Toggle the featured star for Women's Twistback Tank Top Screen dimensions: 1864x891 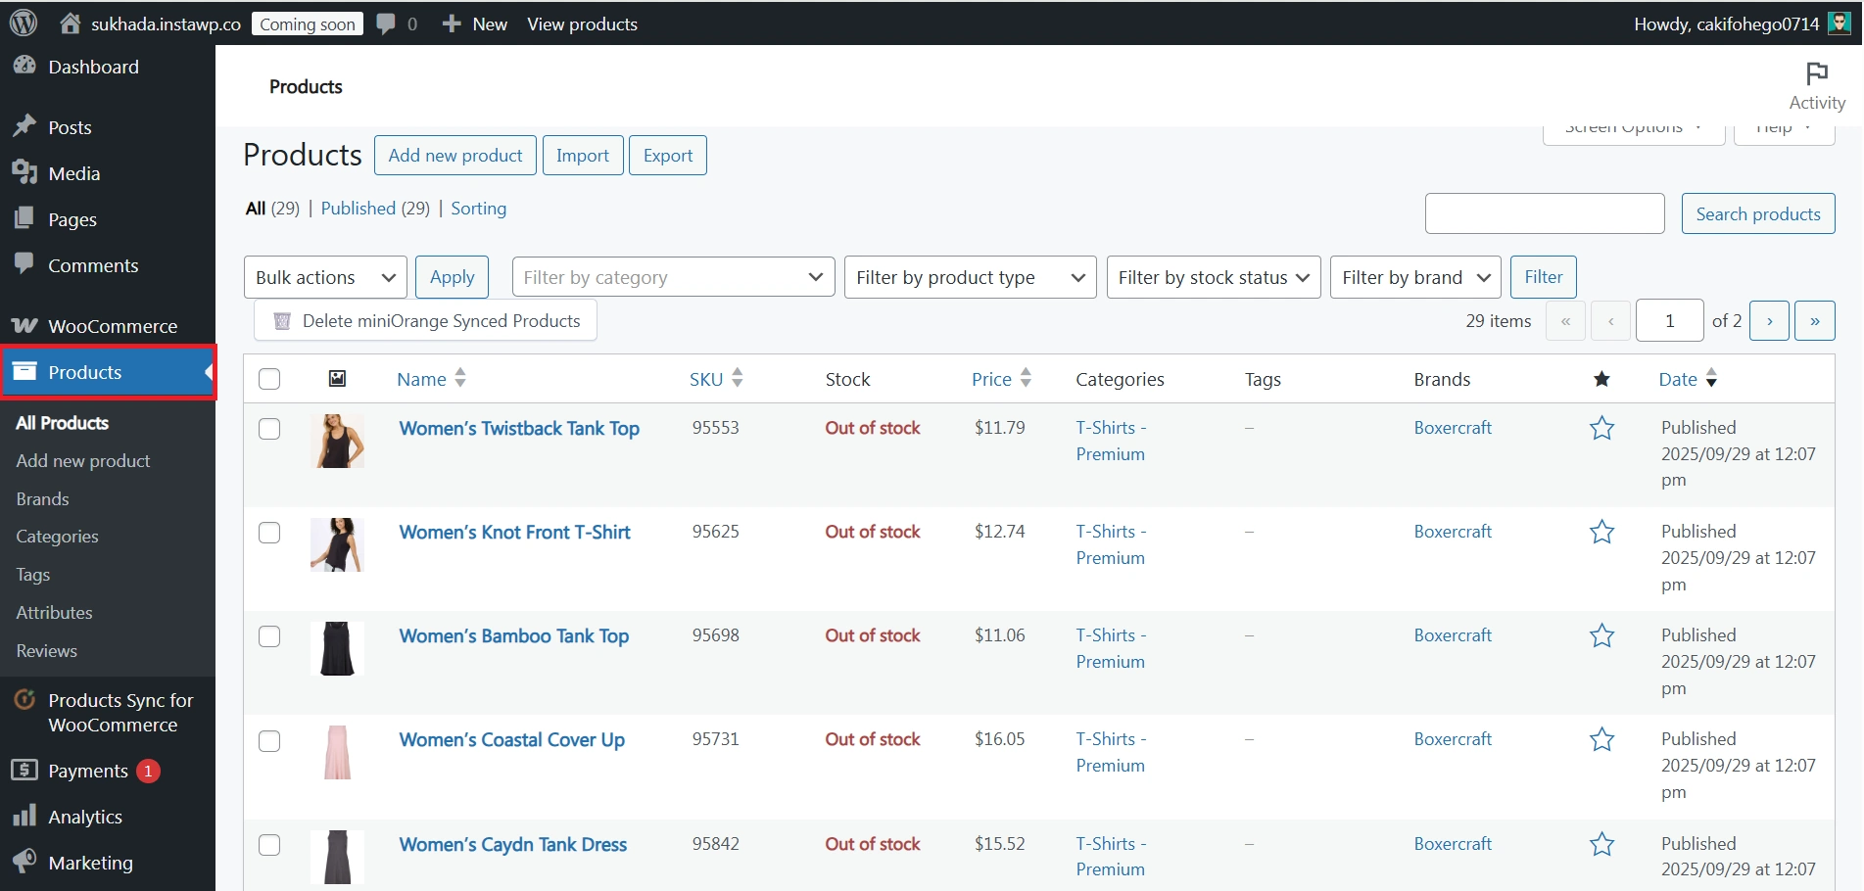click(x=1601, y=428)
